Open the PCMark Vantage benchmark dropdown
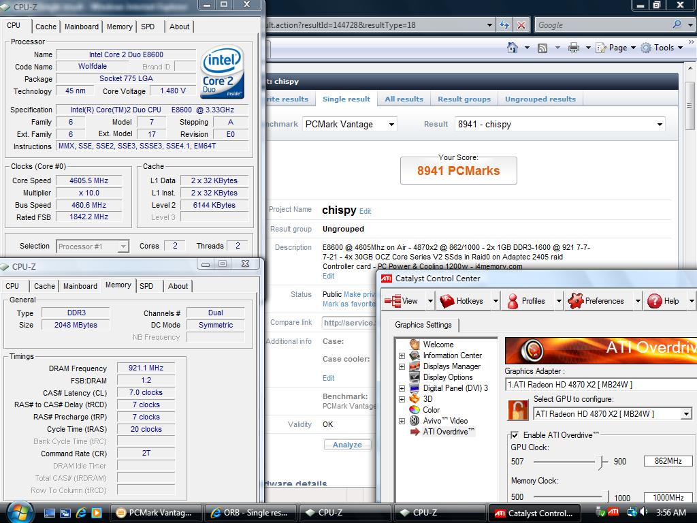Viewport: 697px width, 523px height. click(x=349, y=125)
